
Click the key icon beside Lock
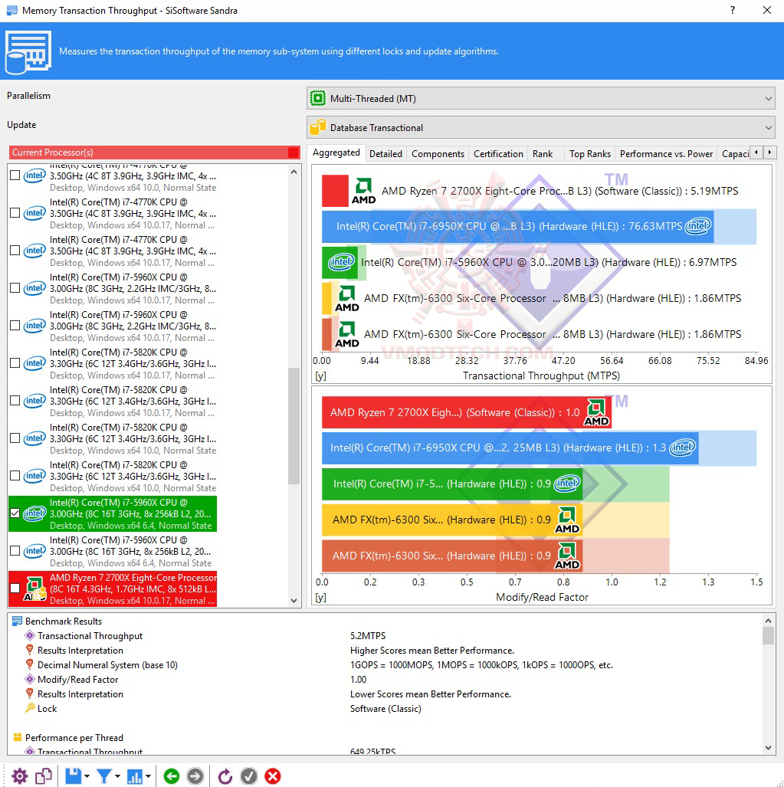coord(30,708)
